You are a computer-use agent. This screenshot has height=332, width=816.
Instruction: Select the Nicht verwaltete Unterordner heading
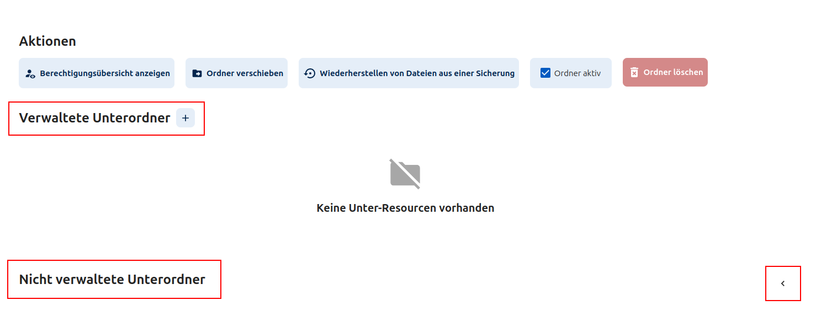[x=113, y=280]
